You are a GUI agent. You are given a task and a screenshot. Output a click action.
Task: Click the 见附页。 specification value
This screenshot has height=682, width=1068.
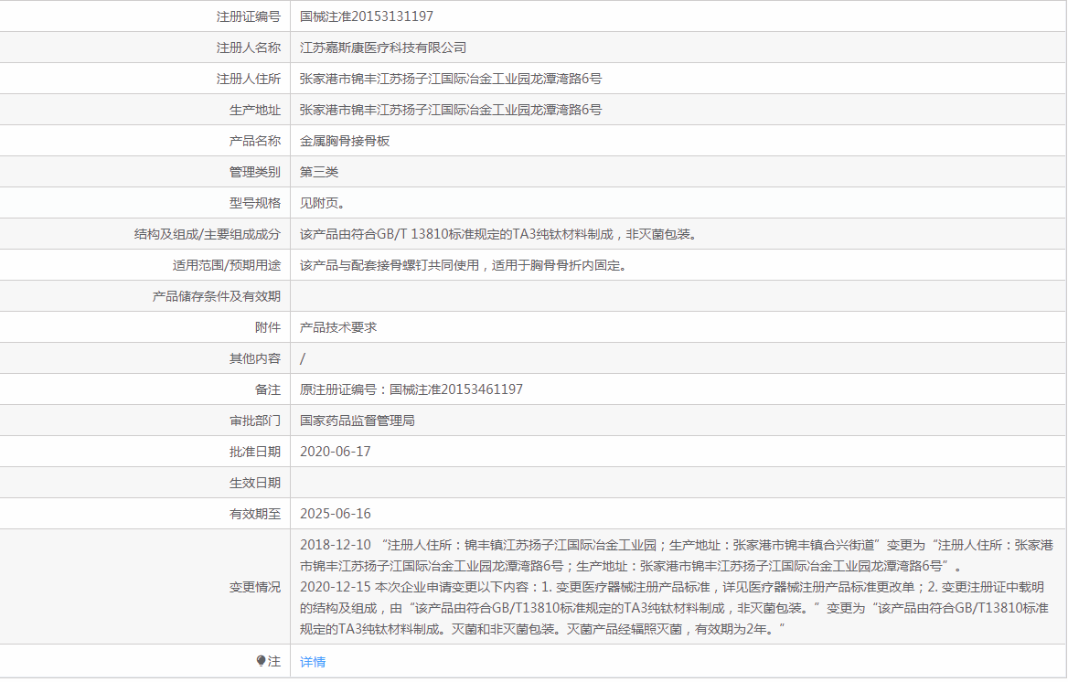pyautogui.click(x=322, y=203)
